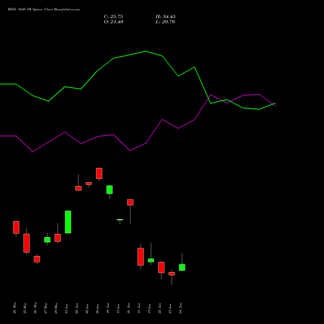Click the red candle above 22 May

[16, 227]
